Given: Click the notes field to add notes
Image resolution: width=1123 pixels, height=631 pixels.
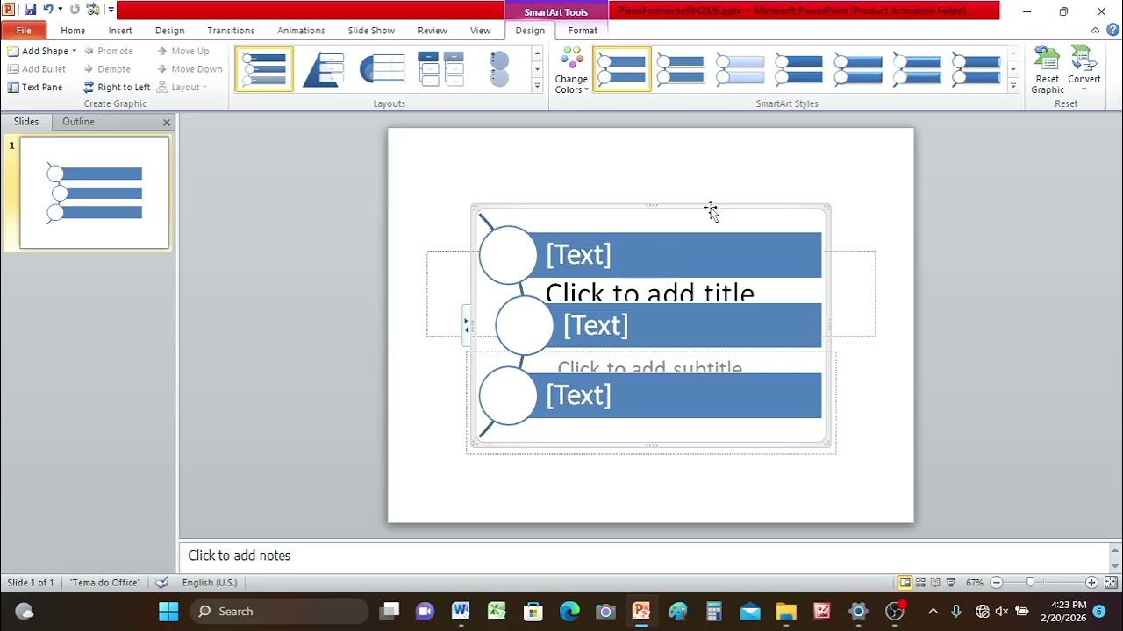Looking at the screenshot, I should click(x=645, y=556).
